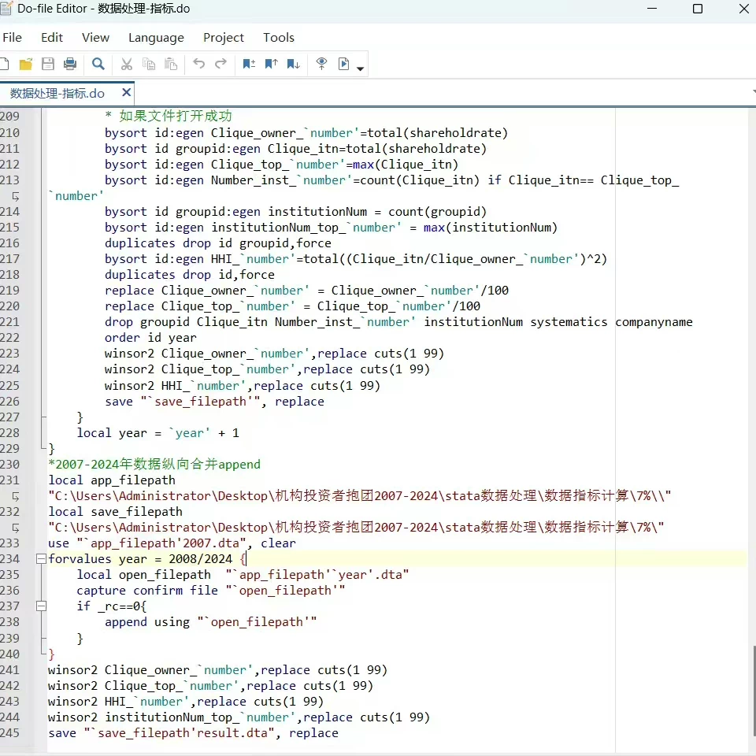Image resolution: width=756 pixels, height=756 pixels.
Task: Collapse the if _rc==0 block at line 237
Action: (x=42, y=606)
